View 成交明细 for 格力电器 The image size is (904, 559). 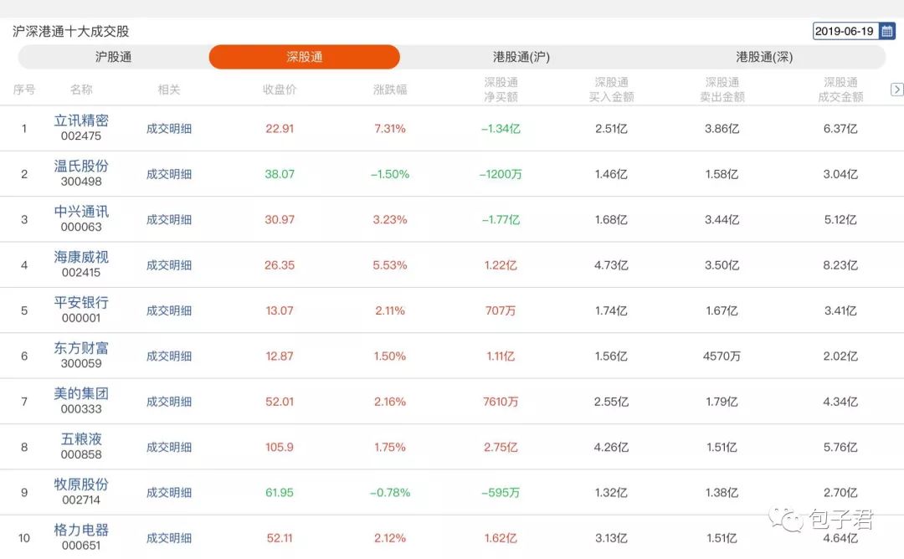169,538
